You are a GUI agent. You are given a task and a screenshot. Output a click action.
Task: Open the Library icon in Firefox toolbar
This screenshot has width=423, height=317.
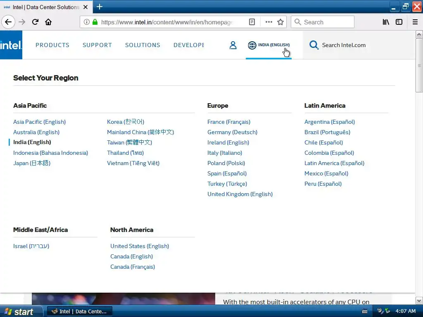[386, 22]
